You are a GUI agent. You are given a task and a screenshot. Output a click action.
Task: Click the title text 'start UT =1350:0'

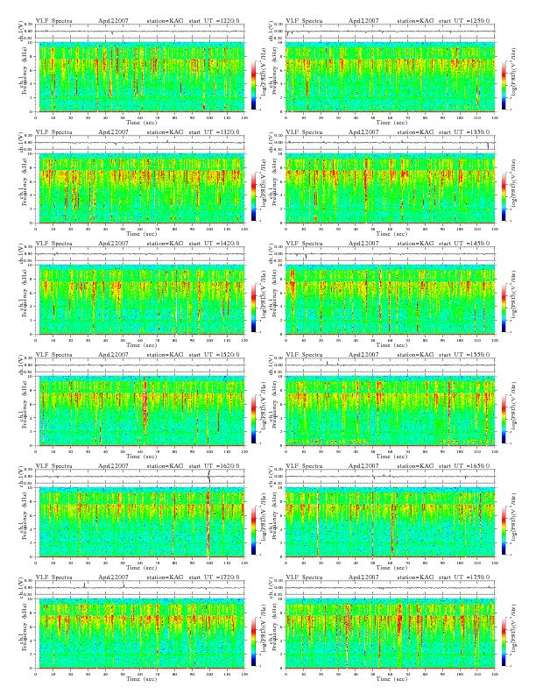point(464,132)
